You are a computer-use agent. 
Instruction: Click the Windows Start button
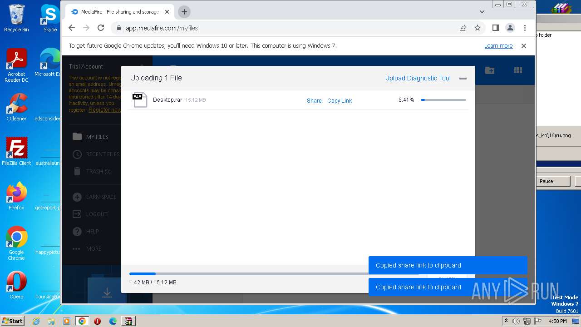click(x=12, y=321)
